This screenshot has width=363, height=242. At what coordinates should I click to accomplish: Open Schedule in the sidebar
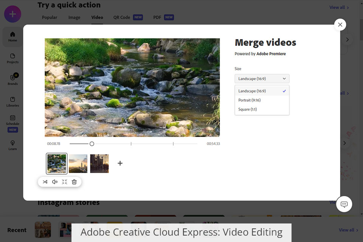[12, 123]
